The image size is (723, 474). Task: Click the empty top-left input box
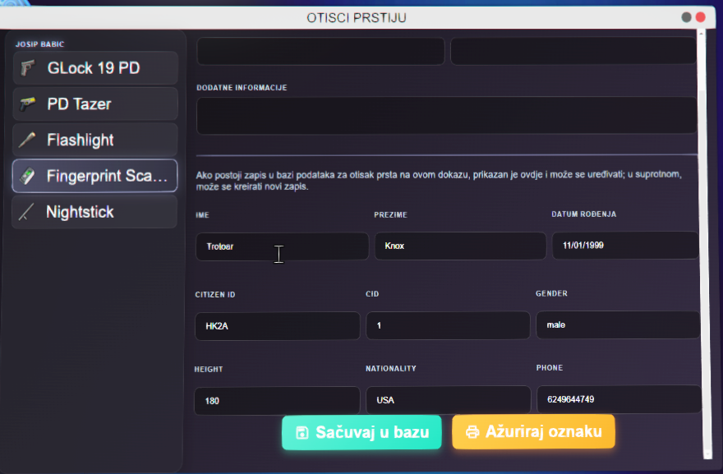point(320,51)
